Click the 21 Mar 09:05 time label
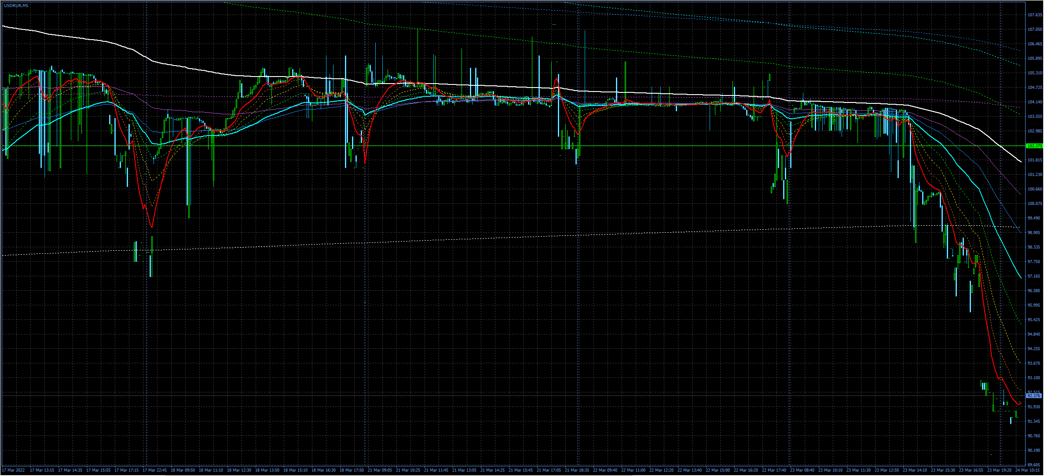 click(380, 470)
